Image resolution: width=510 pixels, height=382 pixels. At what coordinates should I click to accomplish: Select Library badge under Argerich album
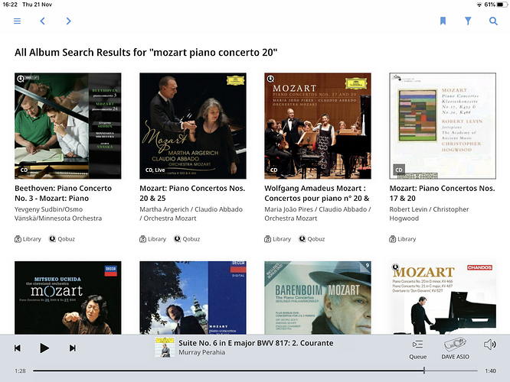click(x=153, y=239)
